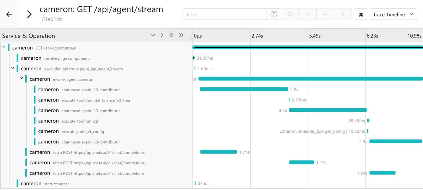
Task: Click the Find search input field
Action: coord(225,14)
